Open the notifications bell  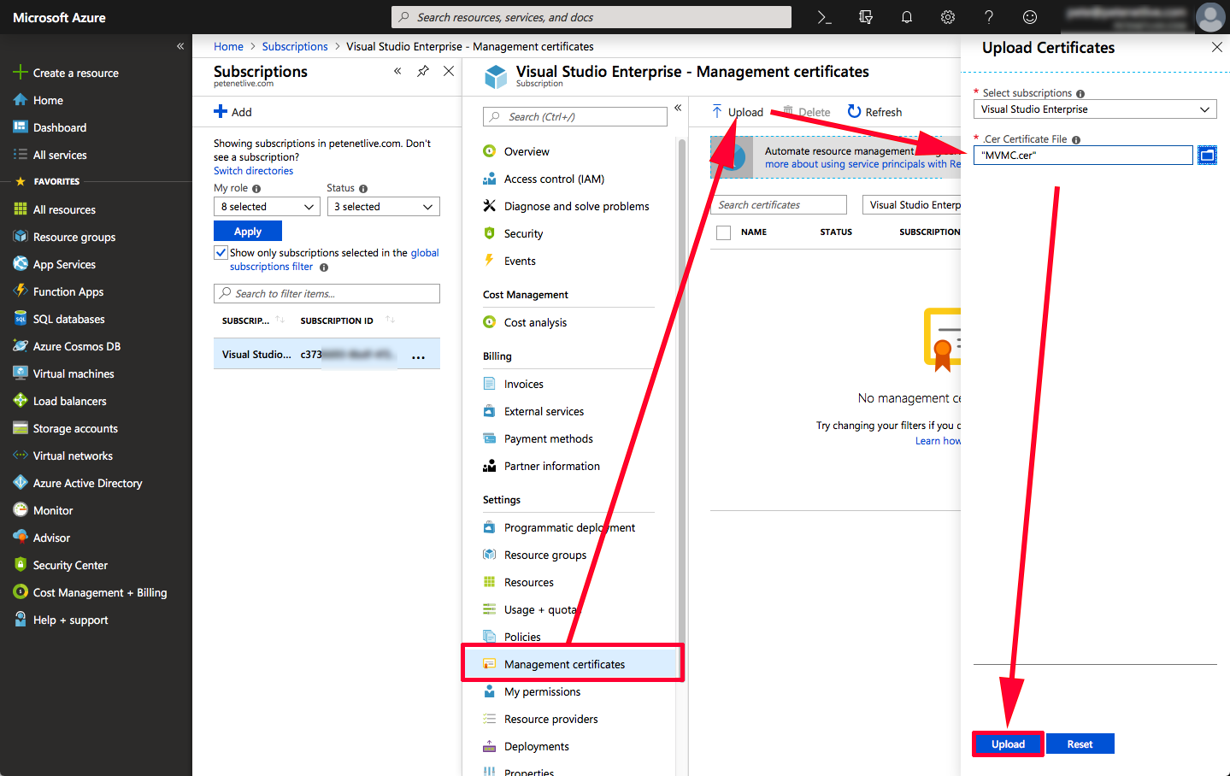(907, 17)
